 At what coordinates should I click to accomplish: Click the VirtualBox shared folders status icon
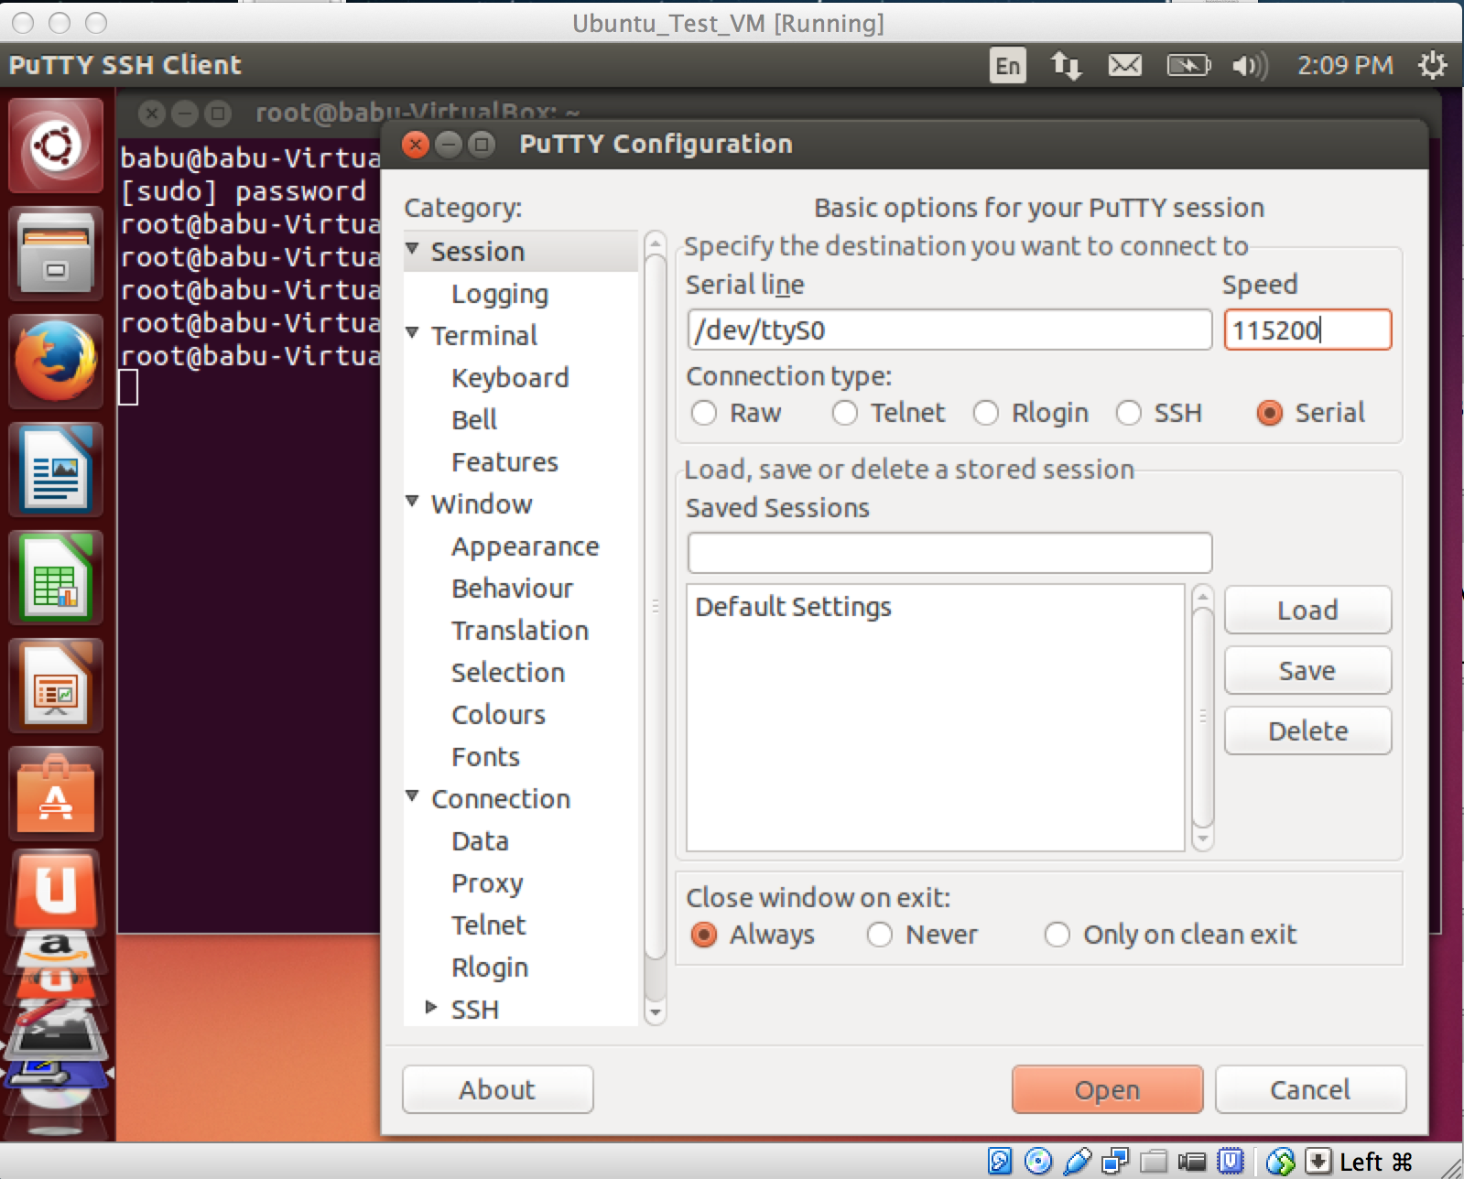click(x=1154, y=1162)
